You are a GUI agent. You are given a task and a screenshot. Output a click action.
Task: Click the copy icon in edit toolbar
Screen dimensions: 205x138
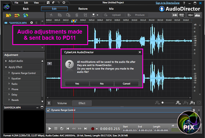pyautogui.click(x=60, y=15)
